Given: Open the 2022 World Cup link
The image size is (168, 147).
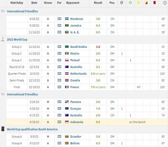Looking at the screenshot, I should coord(17,39).
